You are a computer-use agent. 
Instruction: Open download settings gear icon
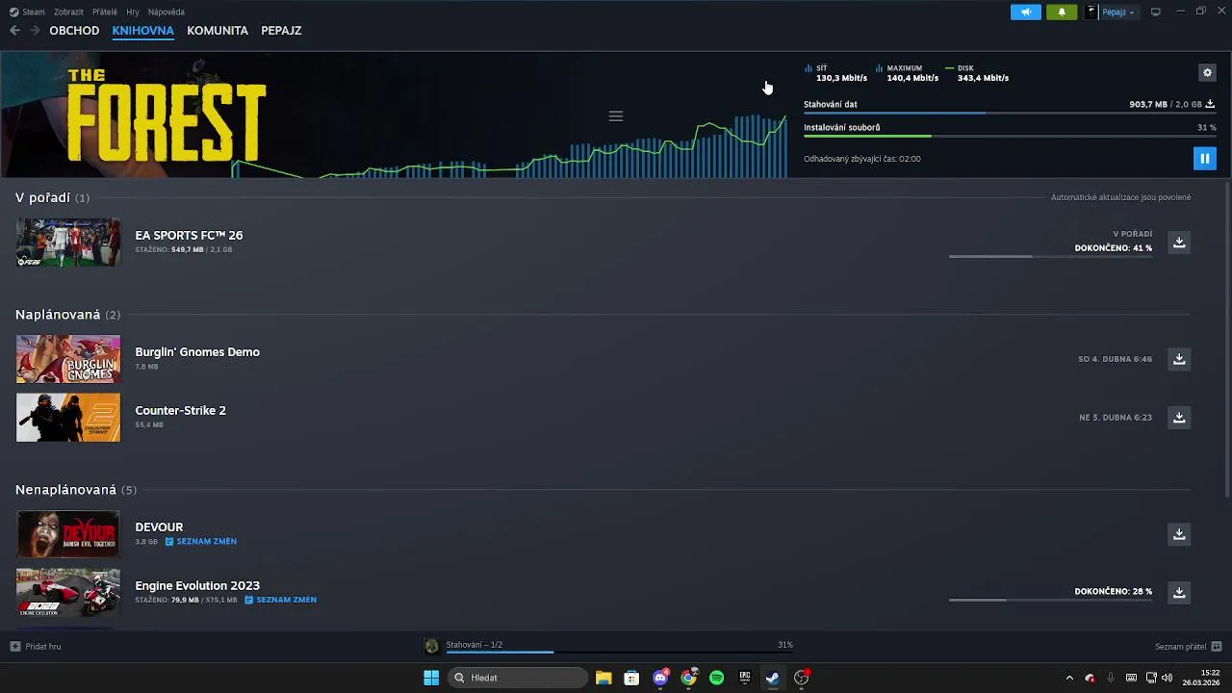1207,72
